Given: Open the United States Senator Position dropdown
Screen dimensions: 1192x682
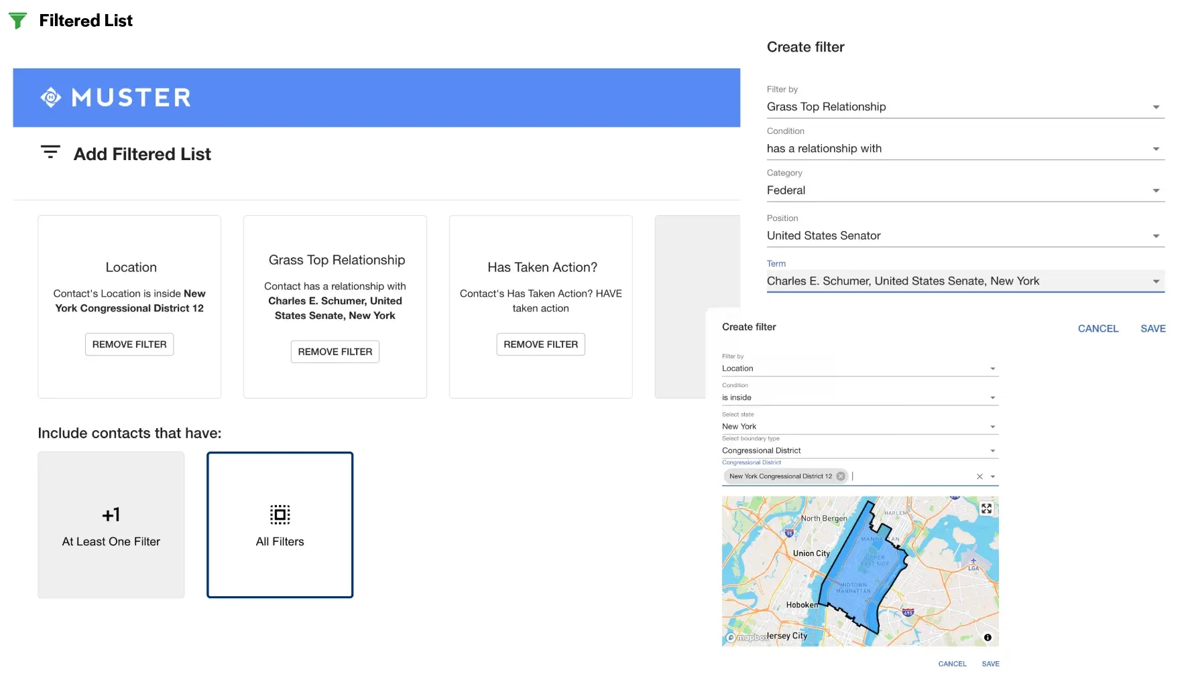Looking at the screenshot, I should coord(965,236).
